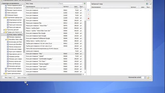This screenshot has height=93, width=165.
Task: Clear selected goods with red X button
Action: 88,19
